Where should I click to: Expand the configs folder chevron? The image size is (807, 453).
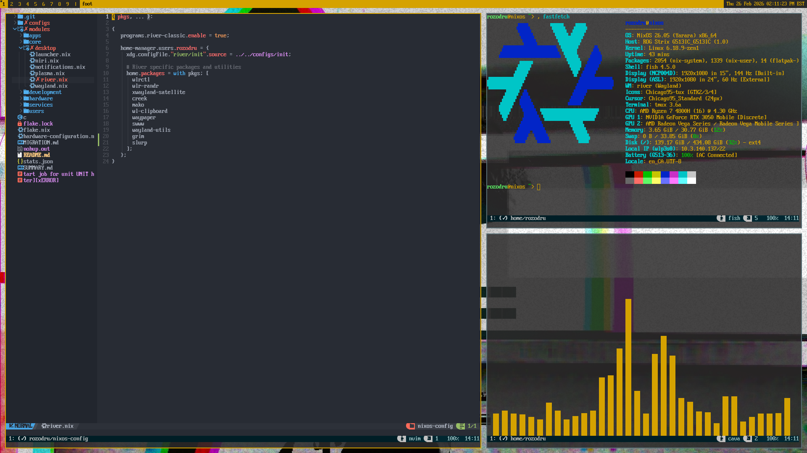tap(15, 23)
